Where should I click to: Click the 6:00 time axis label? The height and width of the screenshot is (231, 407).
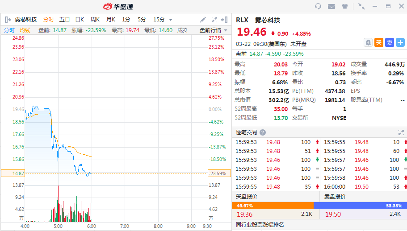pos(92,226)
